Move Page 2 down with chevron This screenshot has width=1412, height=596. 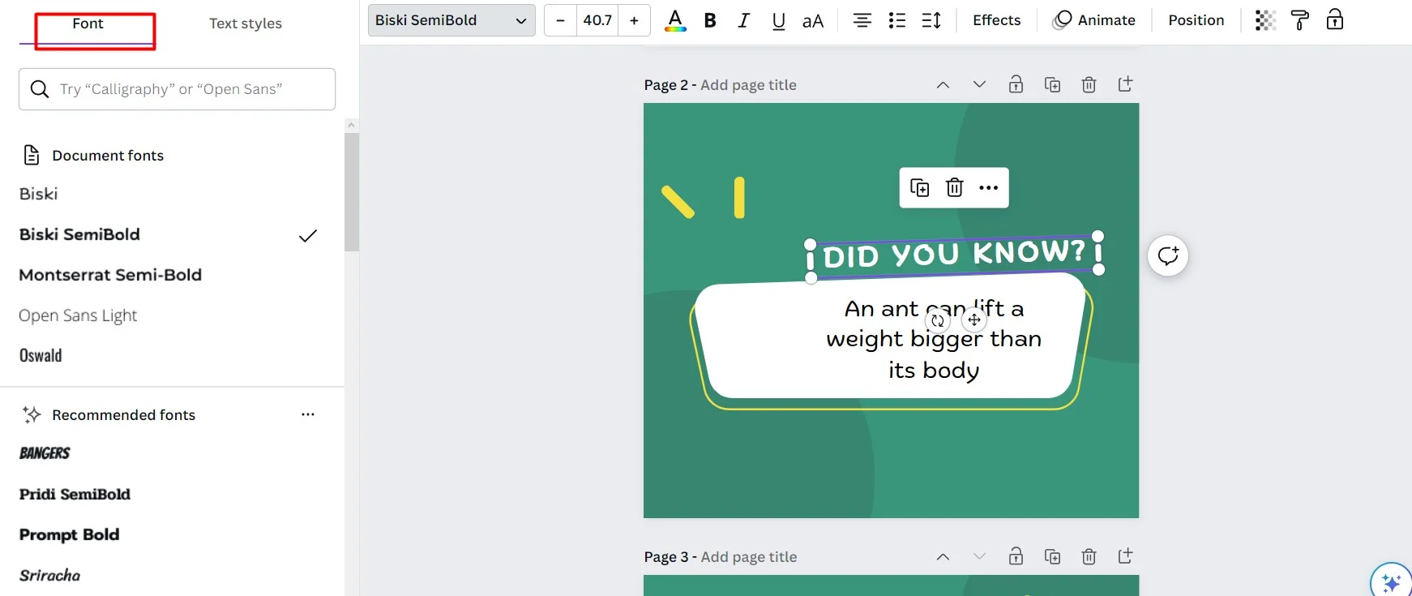click(x=979, y=84)
